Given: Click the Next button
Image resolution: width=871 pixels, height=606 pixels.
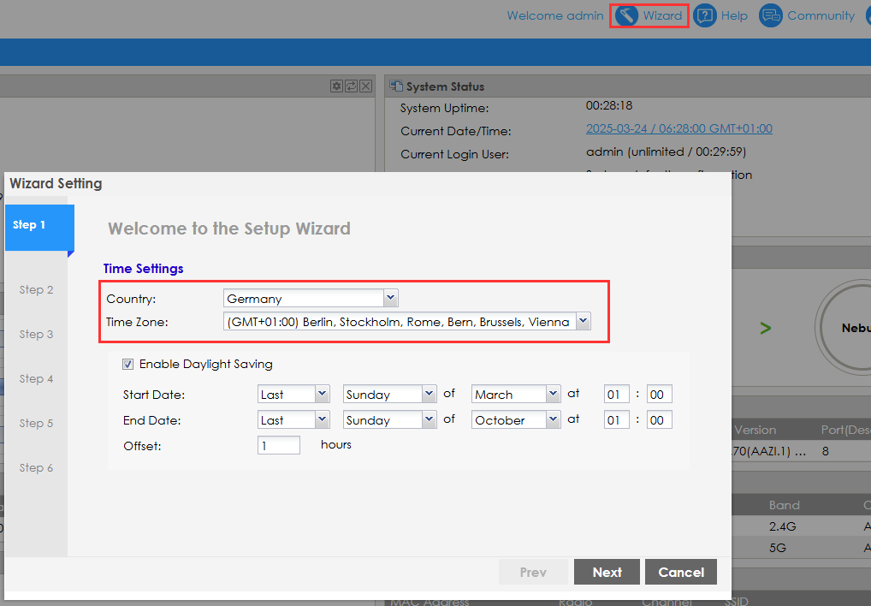Looking at the screenshot, I should (607, 572).
